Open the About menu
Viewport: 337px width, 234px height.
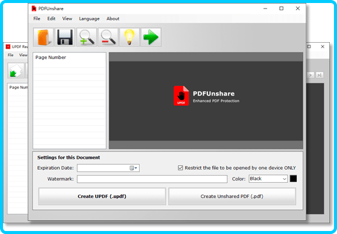(113, 19)
